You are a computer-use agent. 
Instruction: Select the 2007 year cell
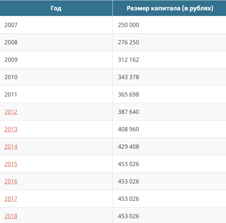coord(56,25)
